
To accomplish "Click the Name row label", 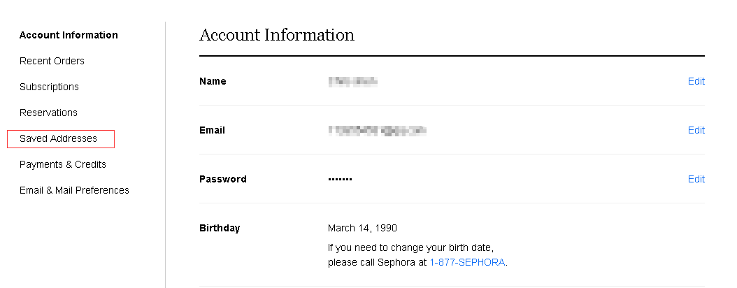I will coord(213,81).
